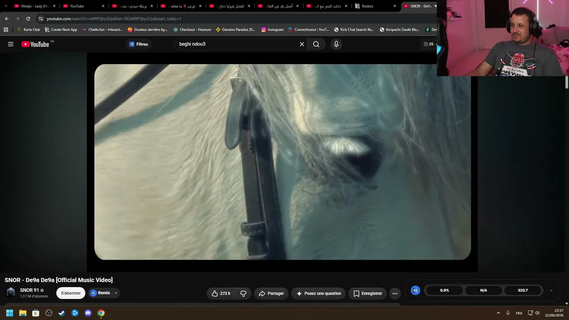The width and height of the screenshot is (569, 320).
Task: Open the Windows Start menu
Action: [9, 313]
